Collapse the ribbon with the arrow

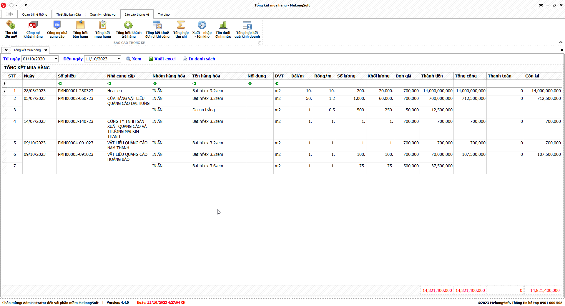(x=561, y=42)
